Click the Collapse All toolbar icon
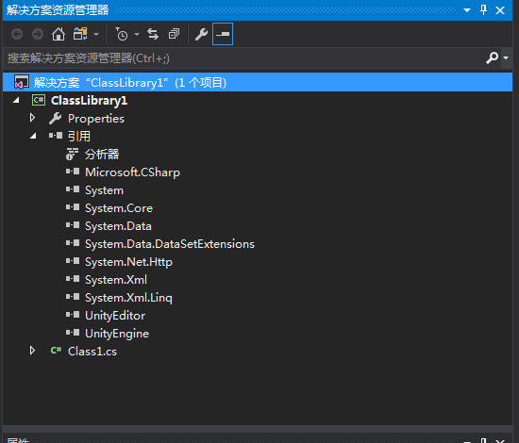The width and height of the screenshot is (519, 443). pyautogui.click(x=174, y=34)
